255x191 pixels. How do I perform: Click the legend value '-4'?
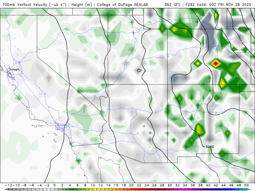[39, 185]
